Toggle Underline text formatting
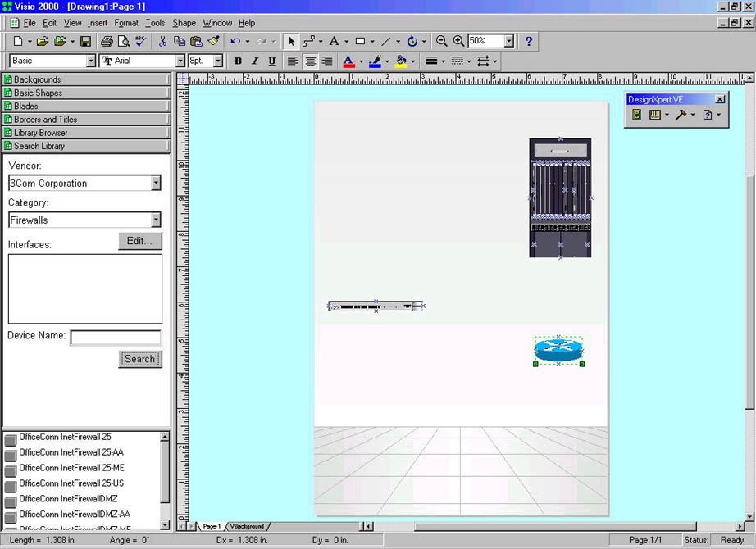The width and height of the screenshot is (756, 549). pos(272,61)
